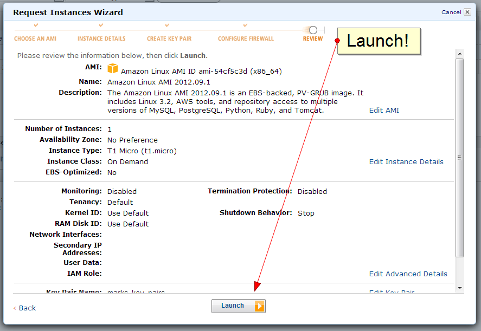Click the Cancel link
The height and width of the screenshot is (331, 481).
451,12
